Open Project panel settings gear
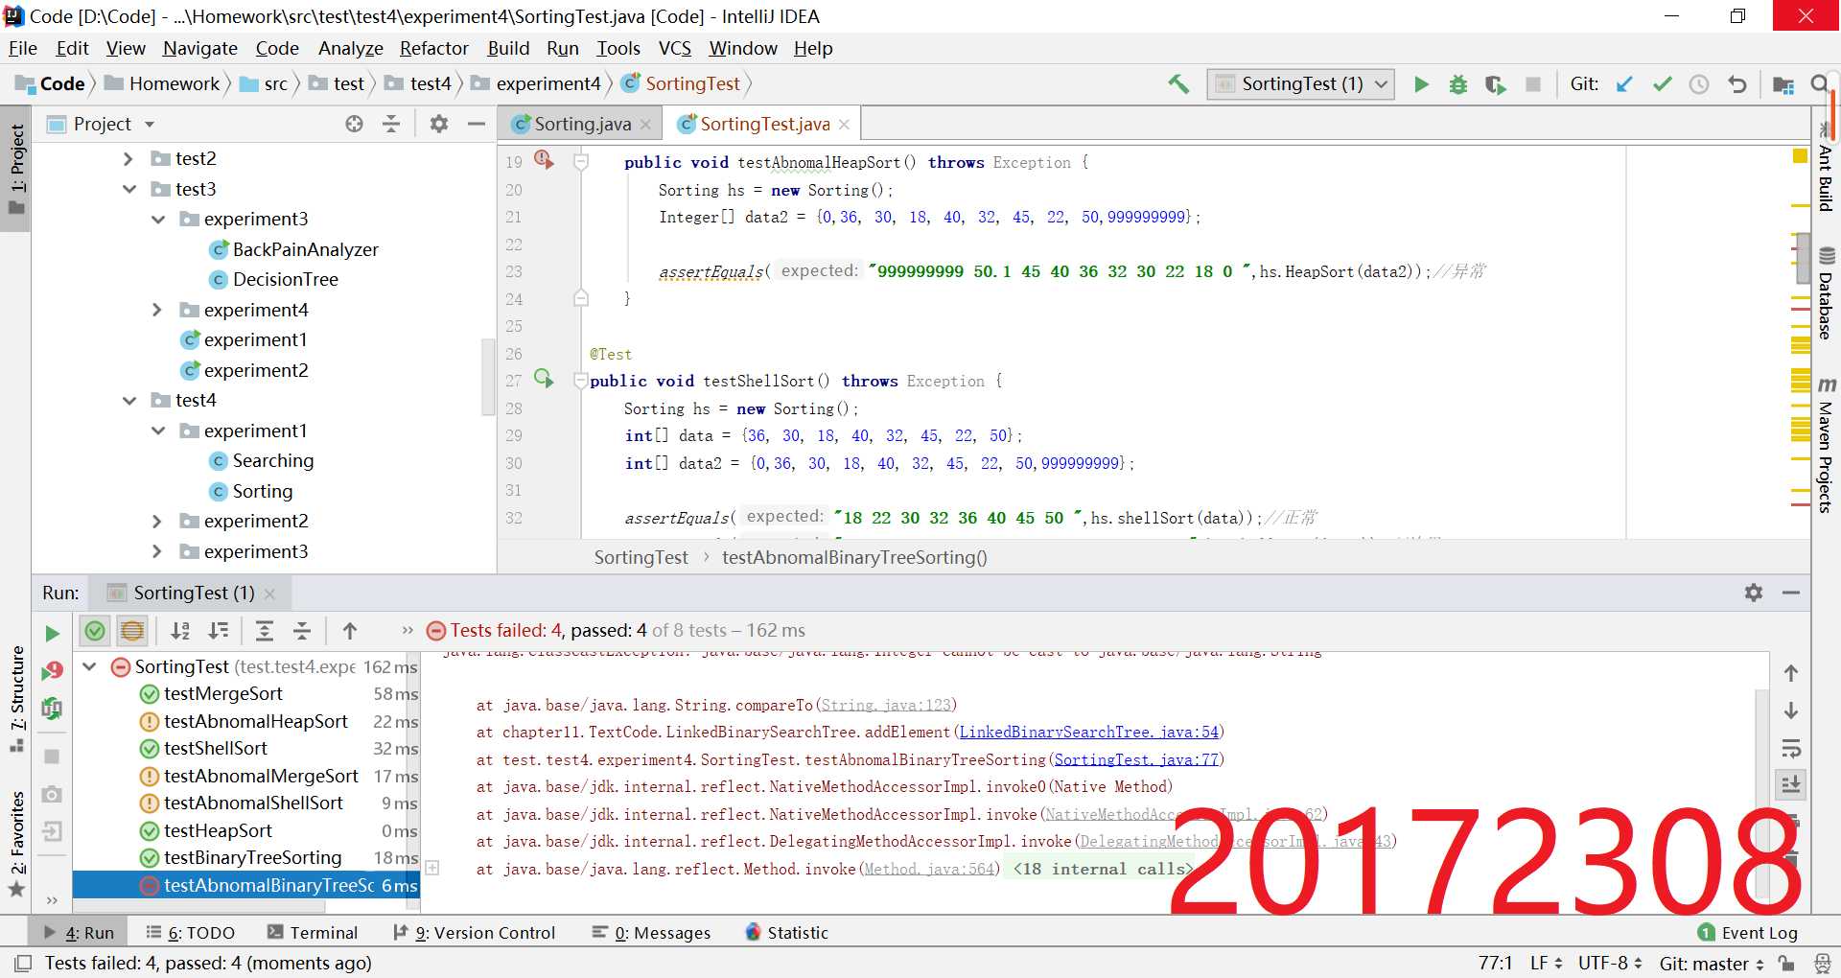The width and height of the screenshot is (1841, 978). pyautogui.click(x=439, y=124)
